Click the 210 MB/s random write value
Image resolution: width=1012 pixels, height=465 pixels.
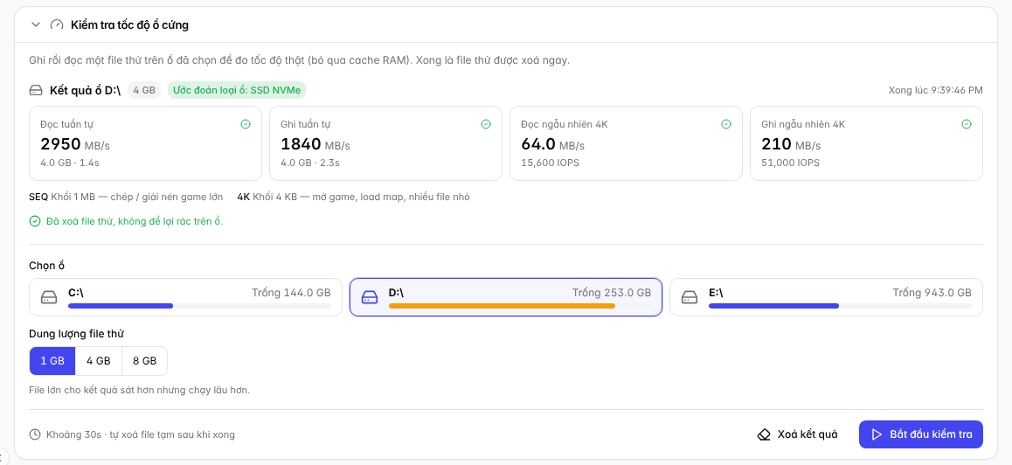[x=791, y=144]
